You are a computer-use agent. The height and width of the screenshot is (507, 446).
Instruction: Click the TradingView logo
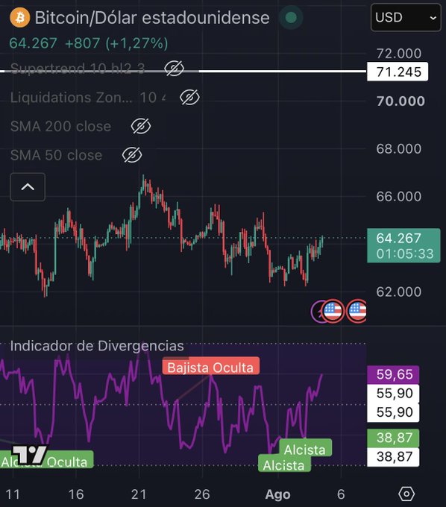29,455
